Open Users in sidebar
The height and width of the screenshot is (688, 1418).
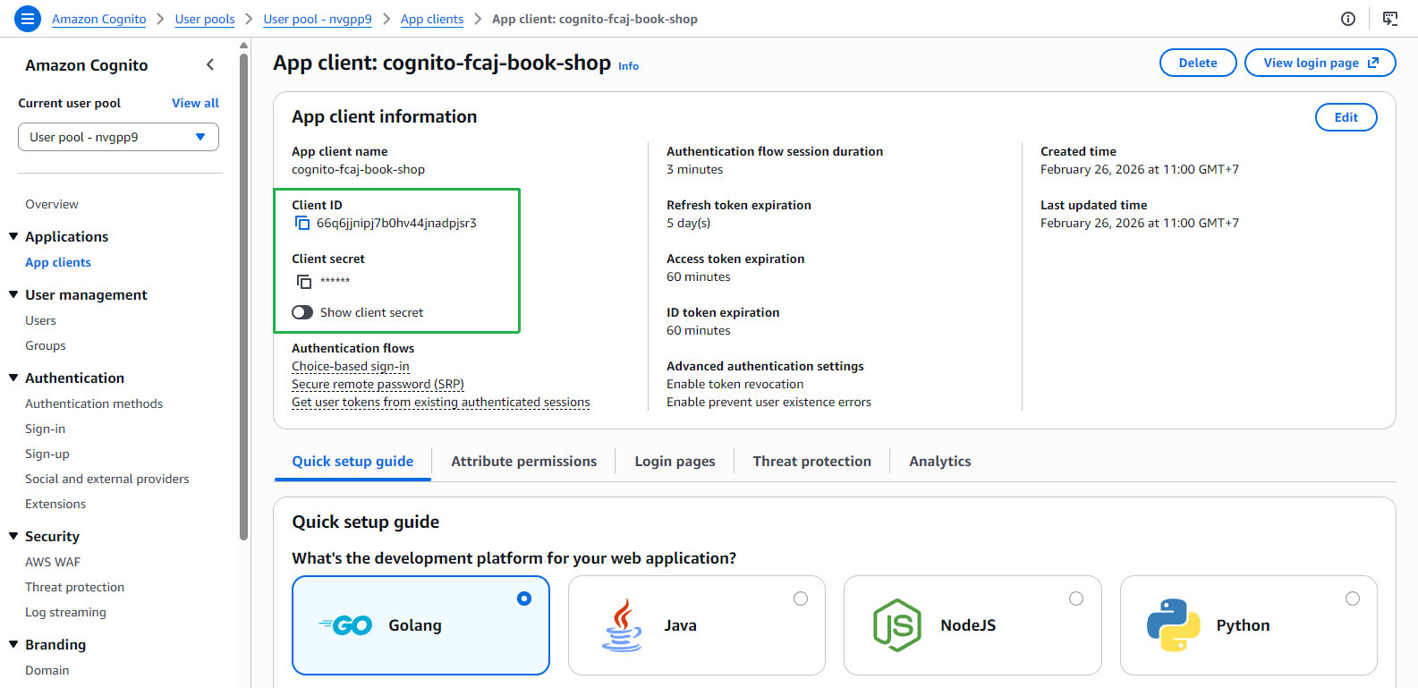pyautogui.click(x=40, y=320)
